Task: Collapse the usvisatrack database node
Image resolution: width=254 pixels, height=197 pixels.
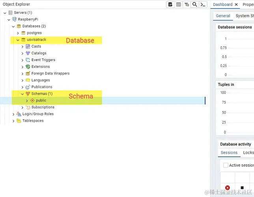Action: click(18, 40)
